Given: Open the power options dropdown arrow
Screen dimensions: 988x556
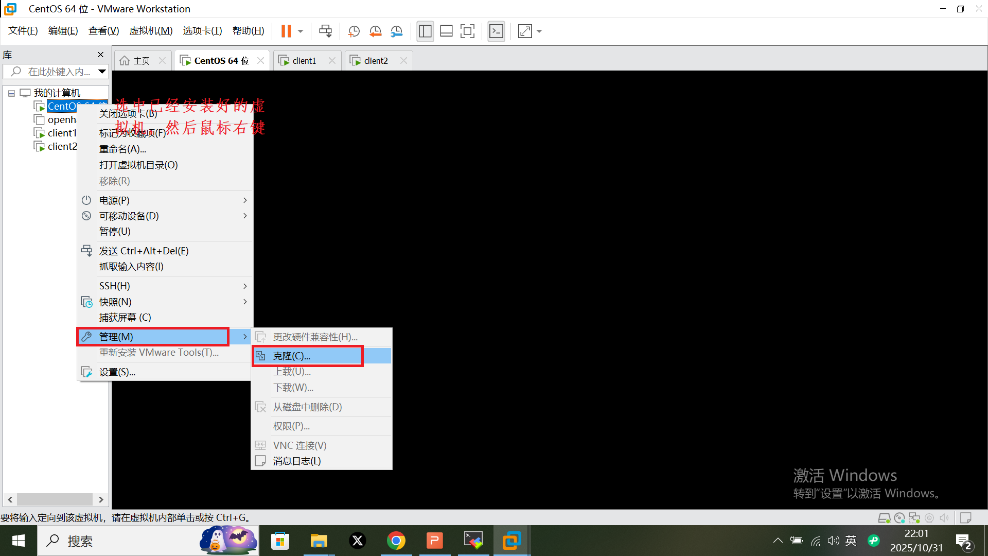Looking at the screenshot, I should tap(301, 31).
